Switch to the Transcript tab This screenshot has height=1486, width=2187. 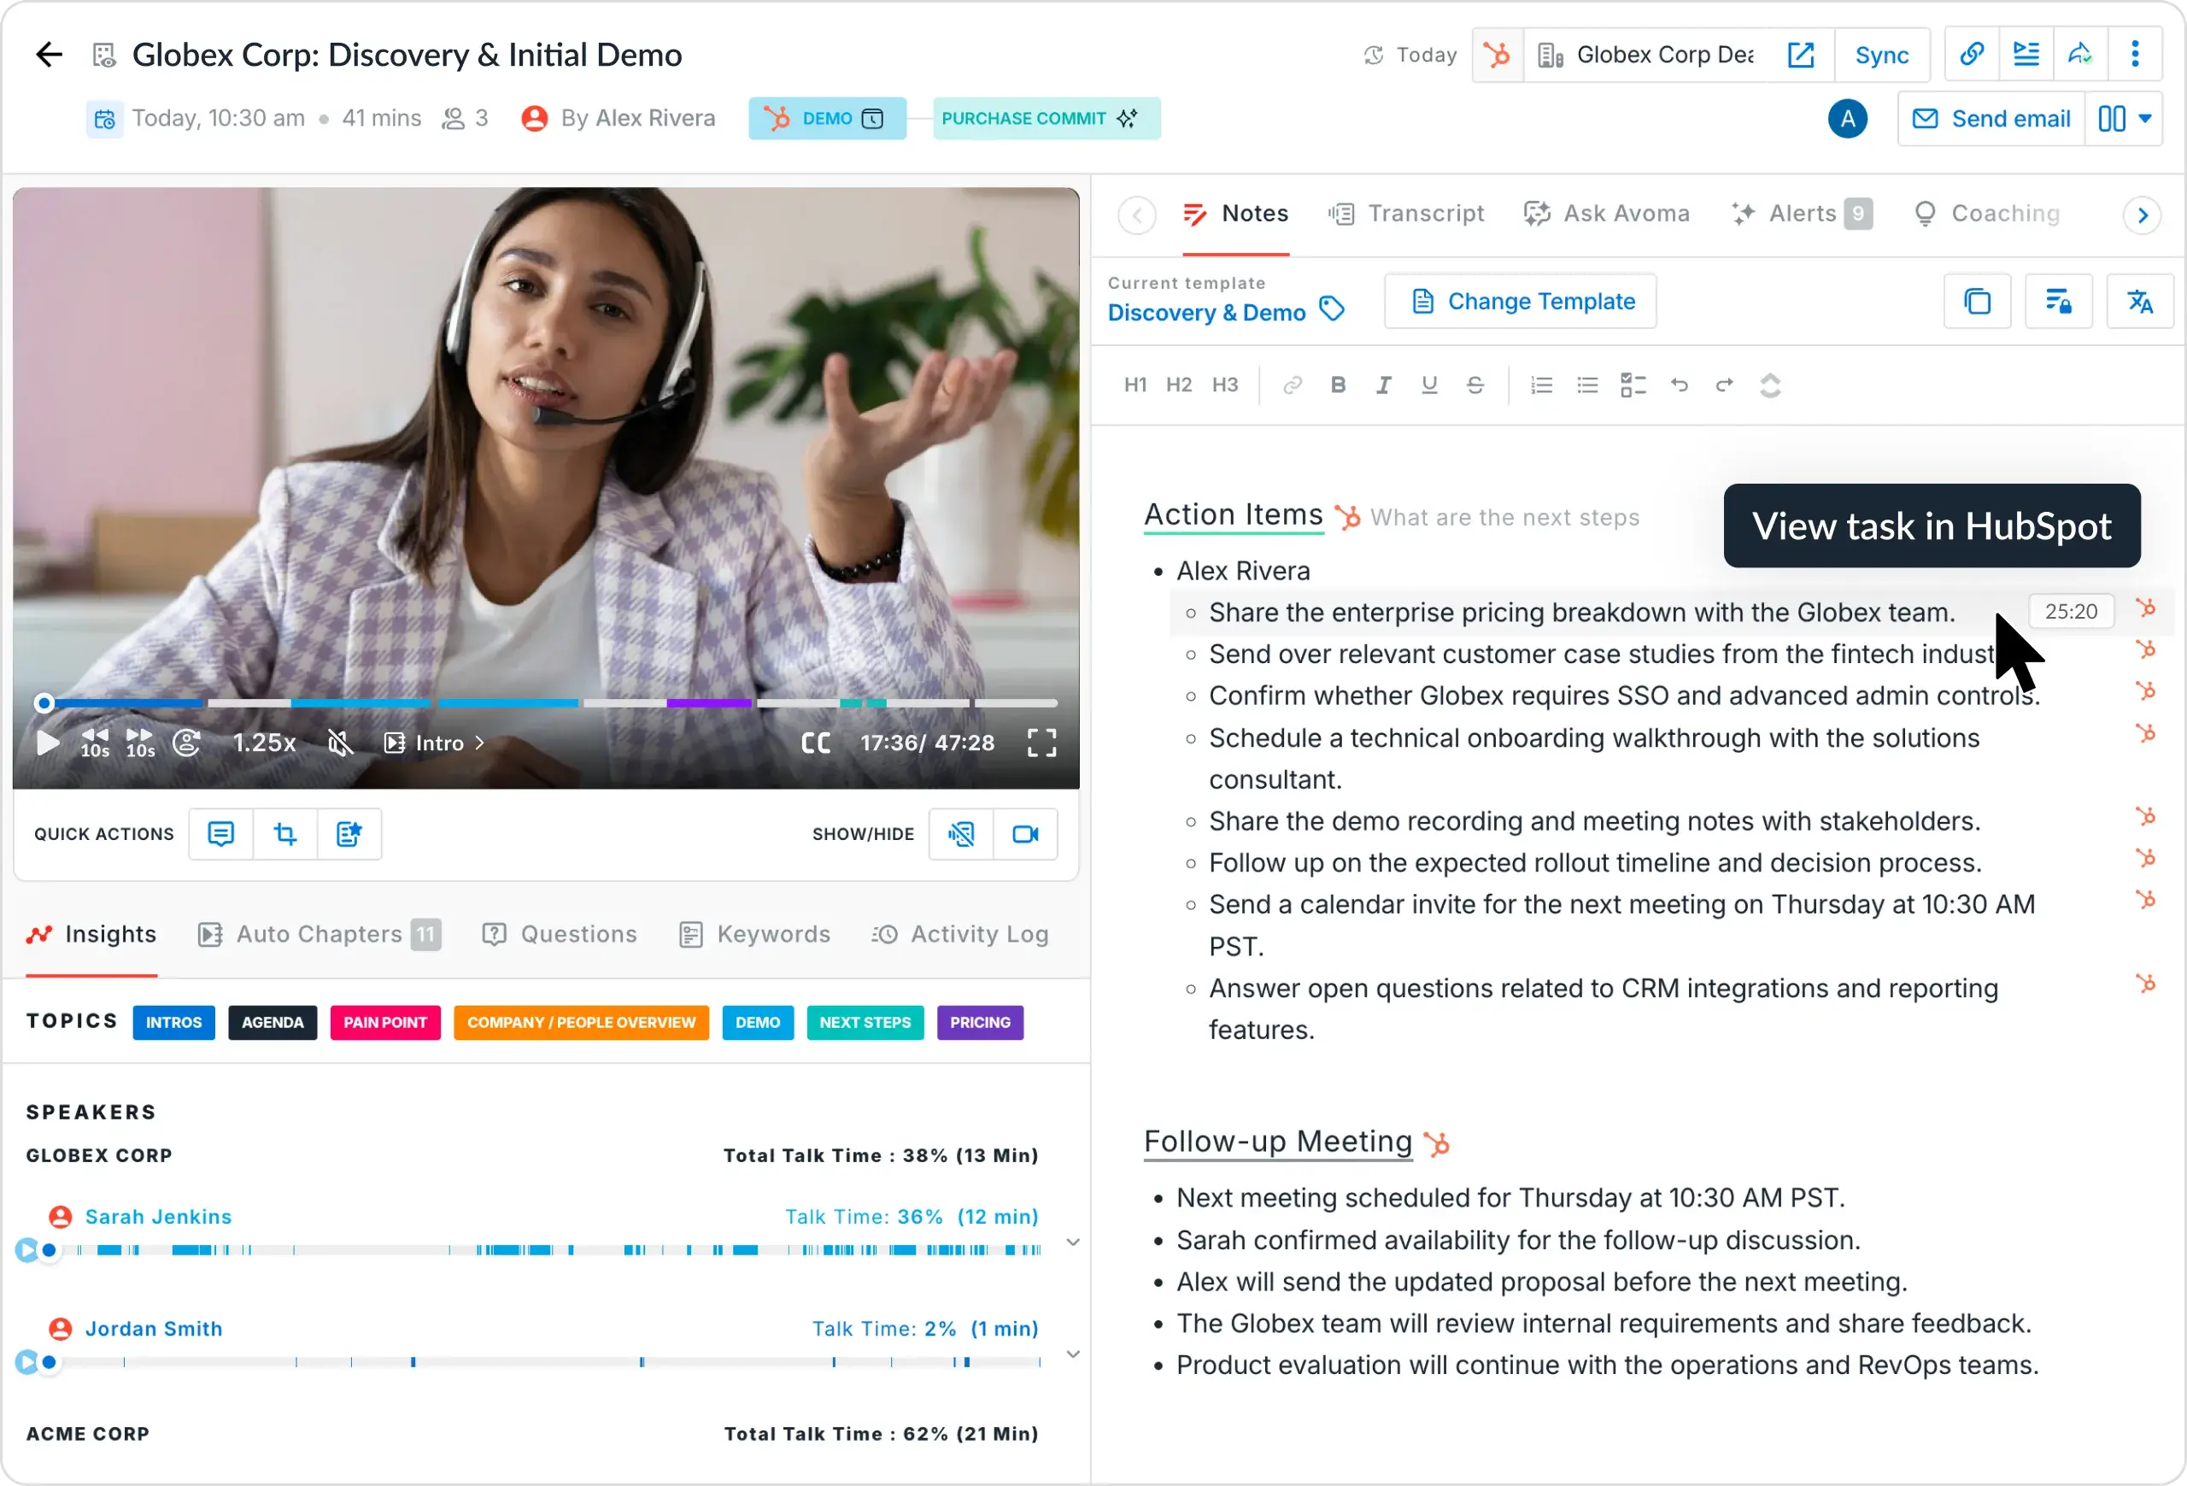pos(1406,214)
